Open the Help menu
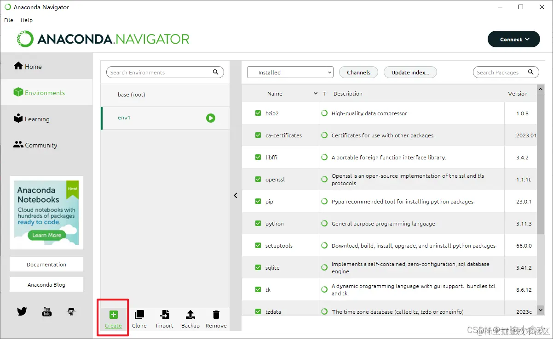The height and width of the screenshot is (339, 553). (27, 20)
